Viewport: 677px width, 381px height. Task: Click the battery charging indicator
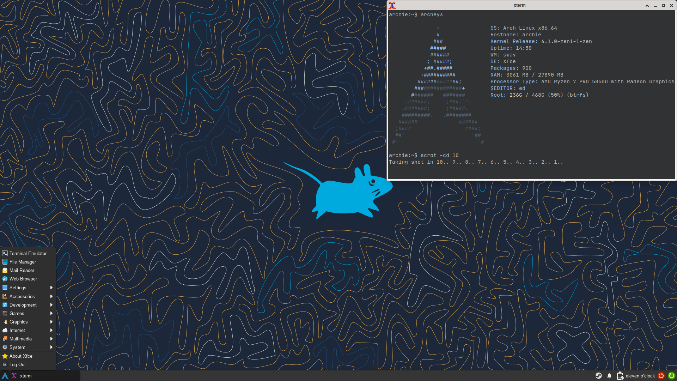(620, 376)
